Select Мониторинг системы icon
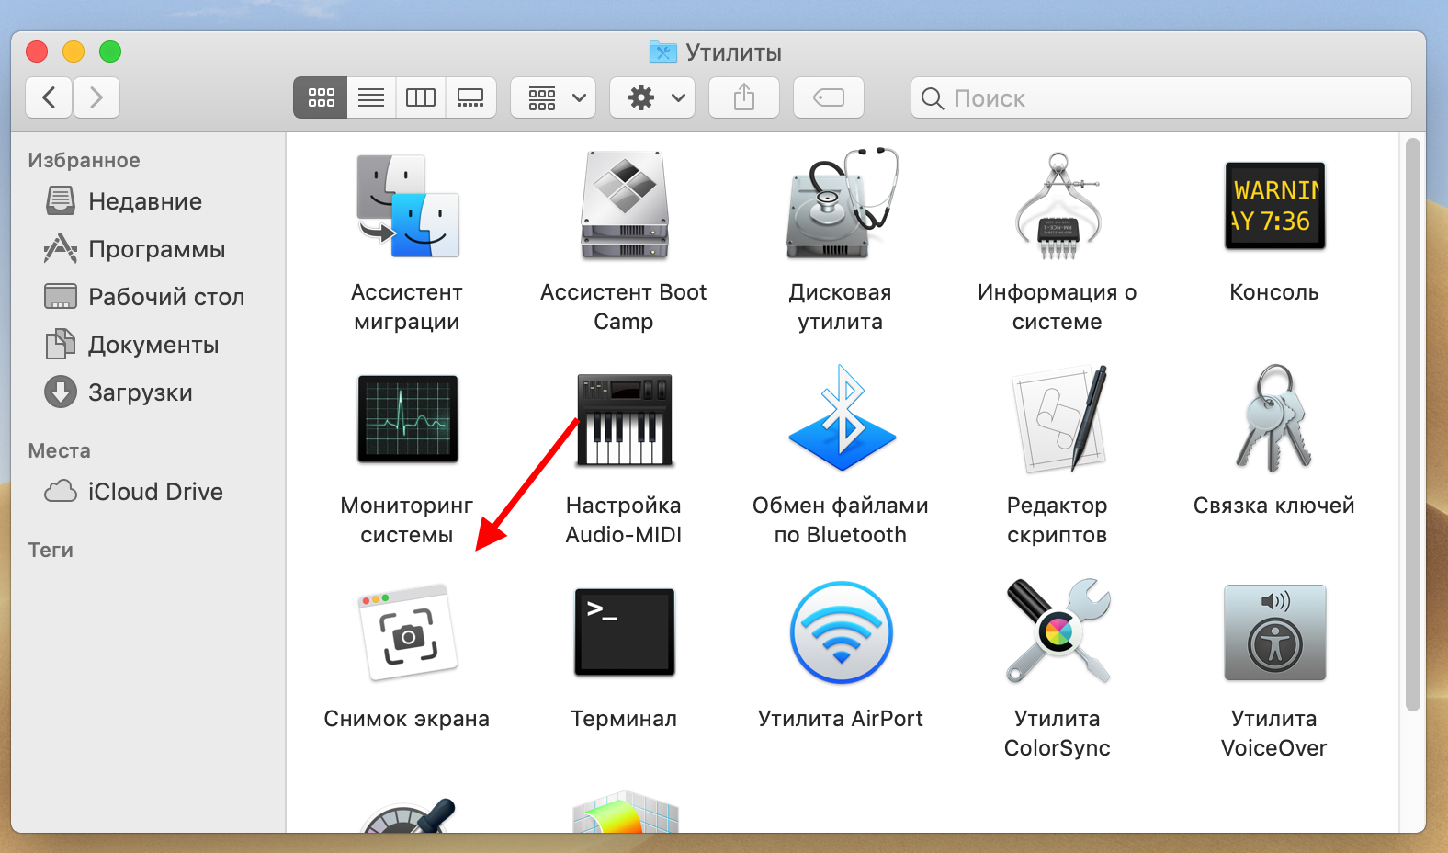This screenshot has height=853, width=1448. [x=407, y=419]
